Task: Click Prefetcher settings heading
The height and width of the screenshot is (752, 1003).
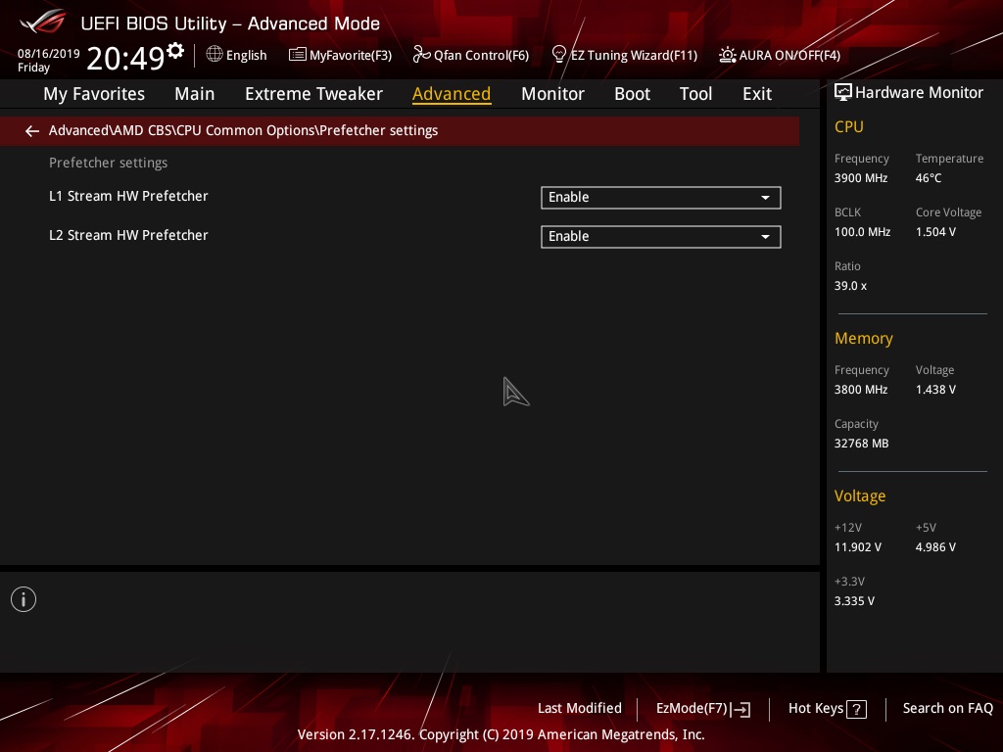Action: [108, 164]
